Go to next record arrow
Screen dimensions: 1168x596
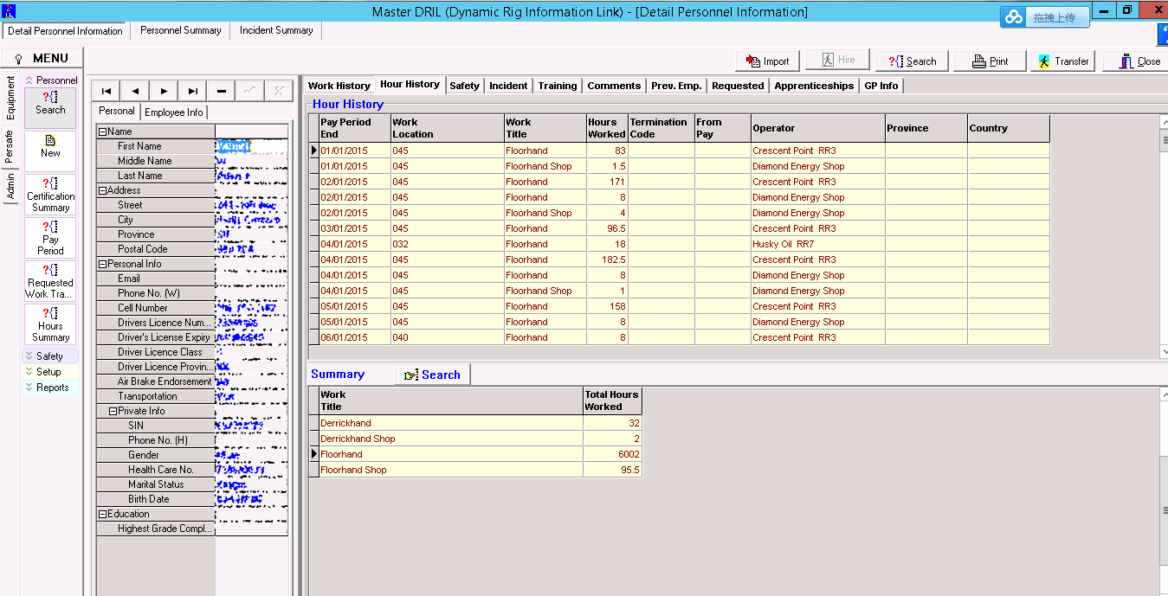[164, 91]
